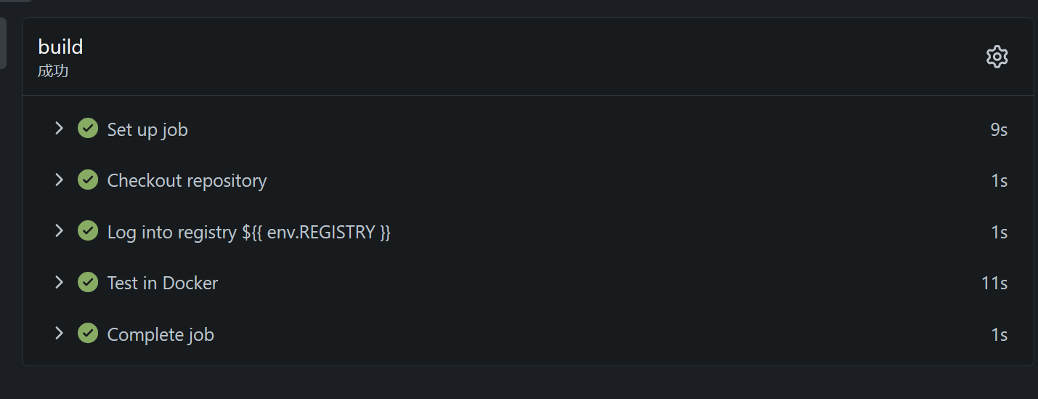1038x399 pixels.
Task: Click the green check next to Log into registry
Action: pyautogui.click(x=88, y=231)
